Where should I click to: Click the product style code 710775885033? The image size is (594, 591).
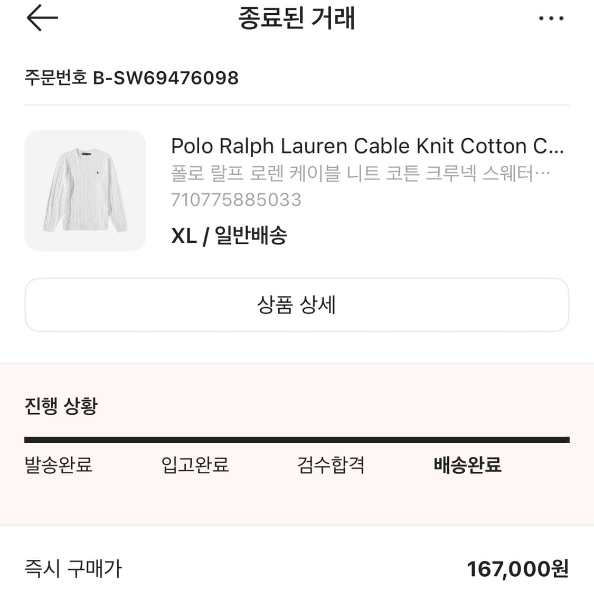point(236,199)
